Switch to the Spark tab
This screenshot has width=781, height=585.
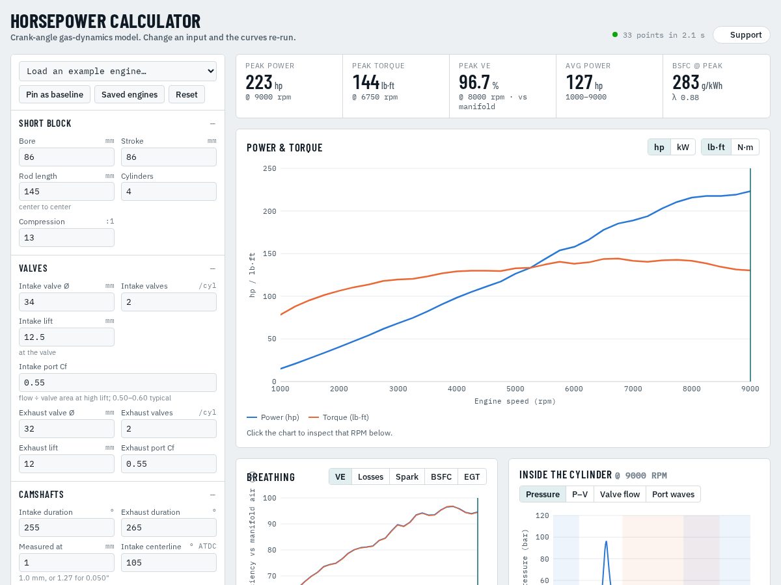[407, 476]
